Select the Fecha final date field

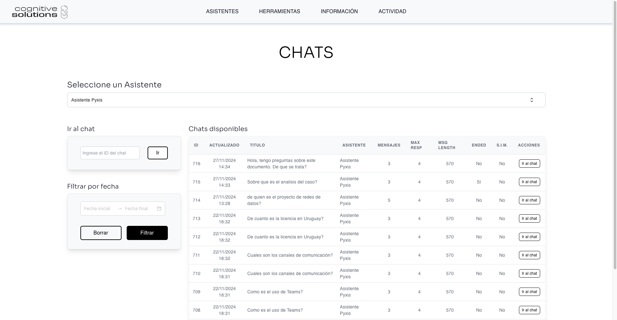point(137,209)
